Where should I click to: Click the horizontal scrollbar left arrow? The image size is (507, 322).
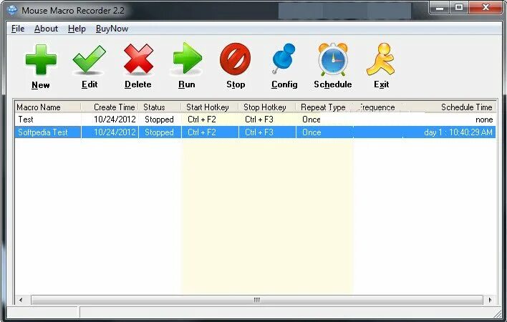[x=21, y=300]
